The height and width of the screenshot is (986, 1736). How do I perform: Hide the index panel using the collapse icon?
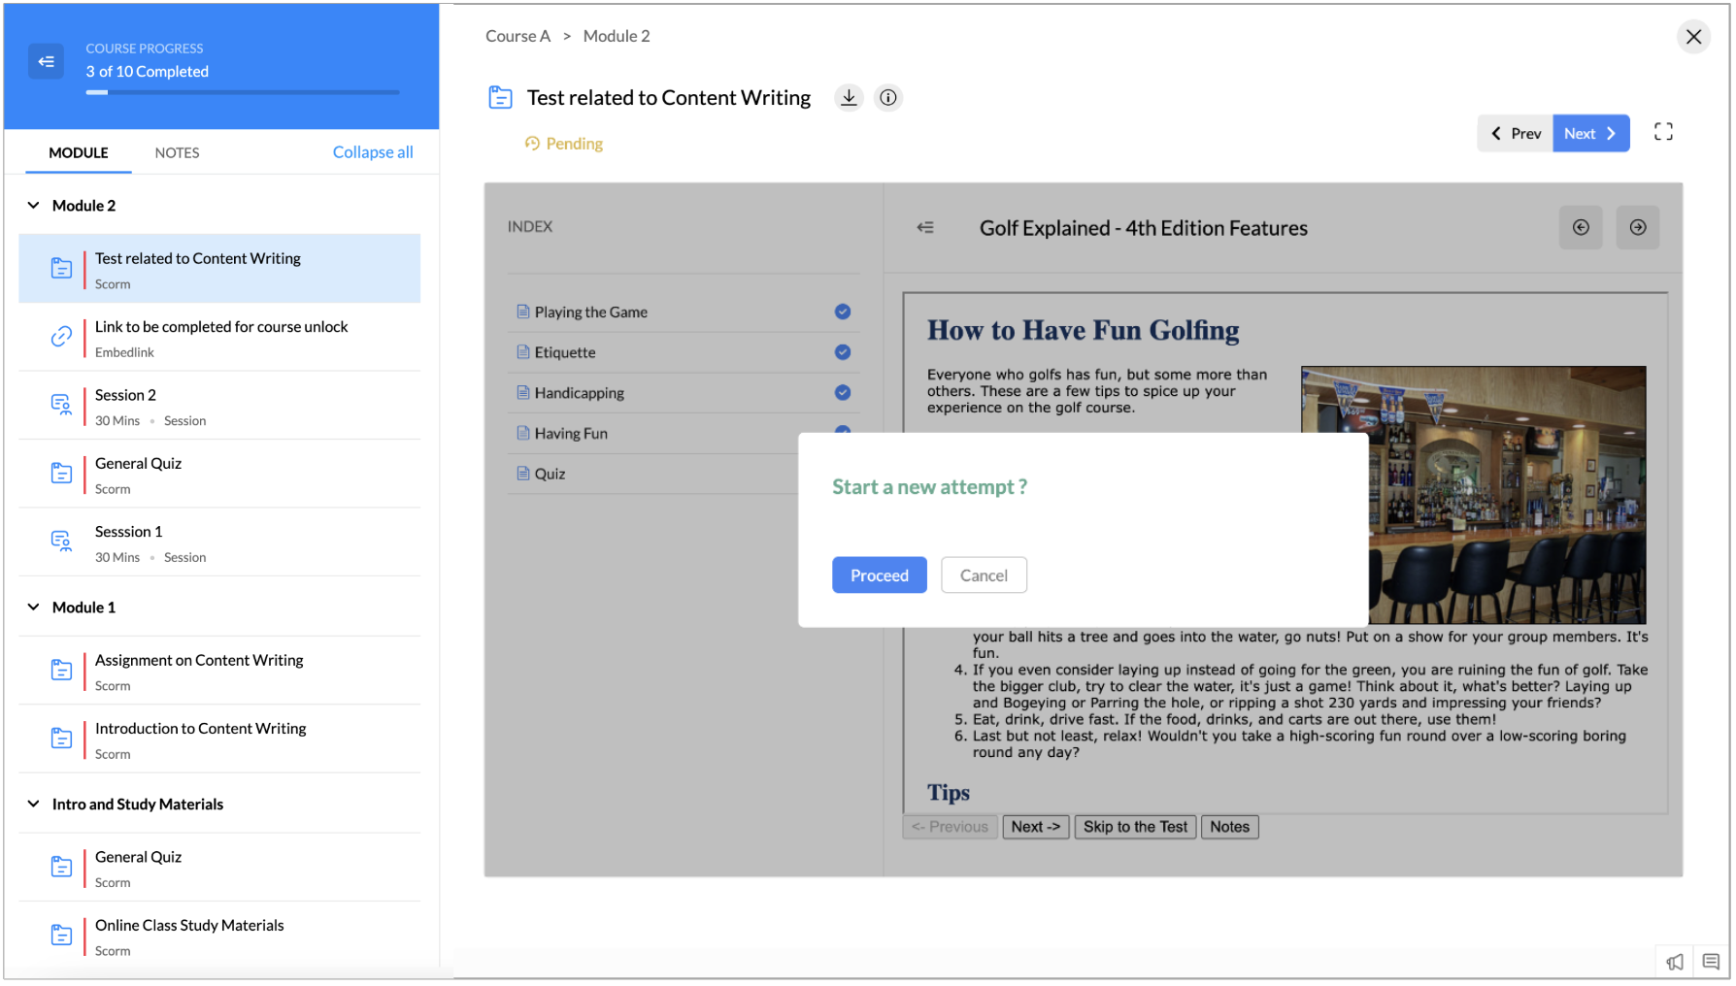tap(925, 228)
